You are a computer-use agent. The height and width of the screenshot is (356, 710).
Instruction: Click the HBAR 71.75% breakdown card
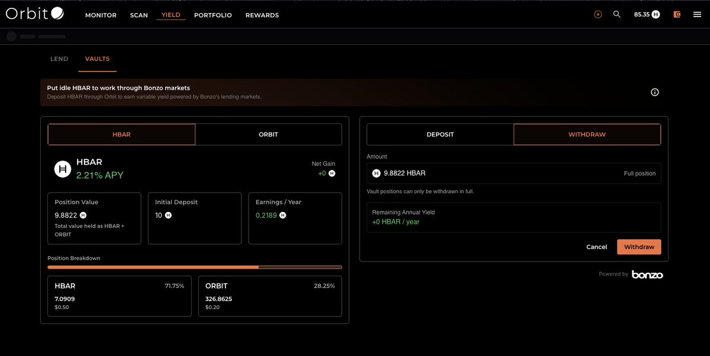point(120,296)
